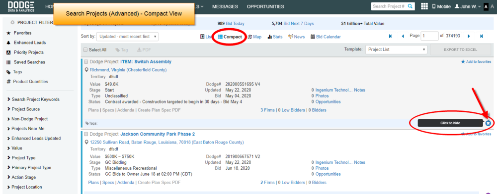The height and width of the screenshot is (194, 497).
Task: Open Ingenium Technol… Notes for Switch Assembly
Action: pyautogui.click(x=340, y=90)
